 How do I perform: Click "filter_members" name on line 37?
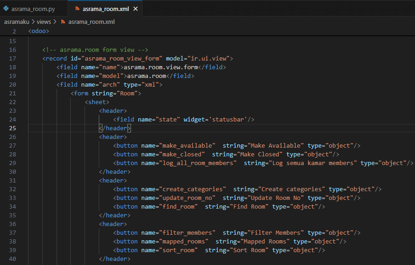[187, 233]
